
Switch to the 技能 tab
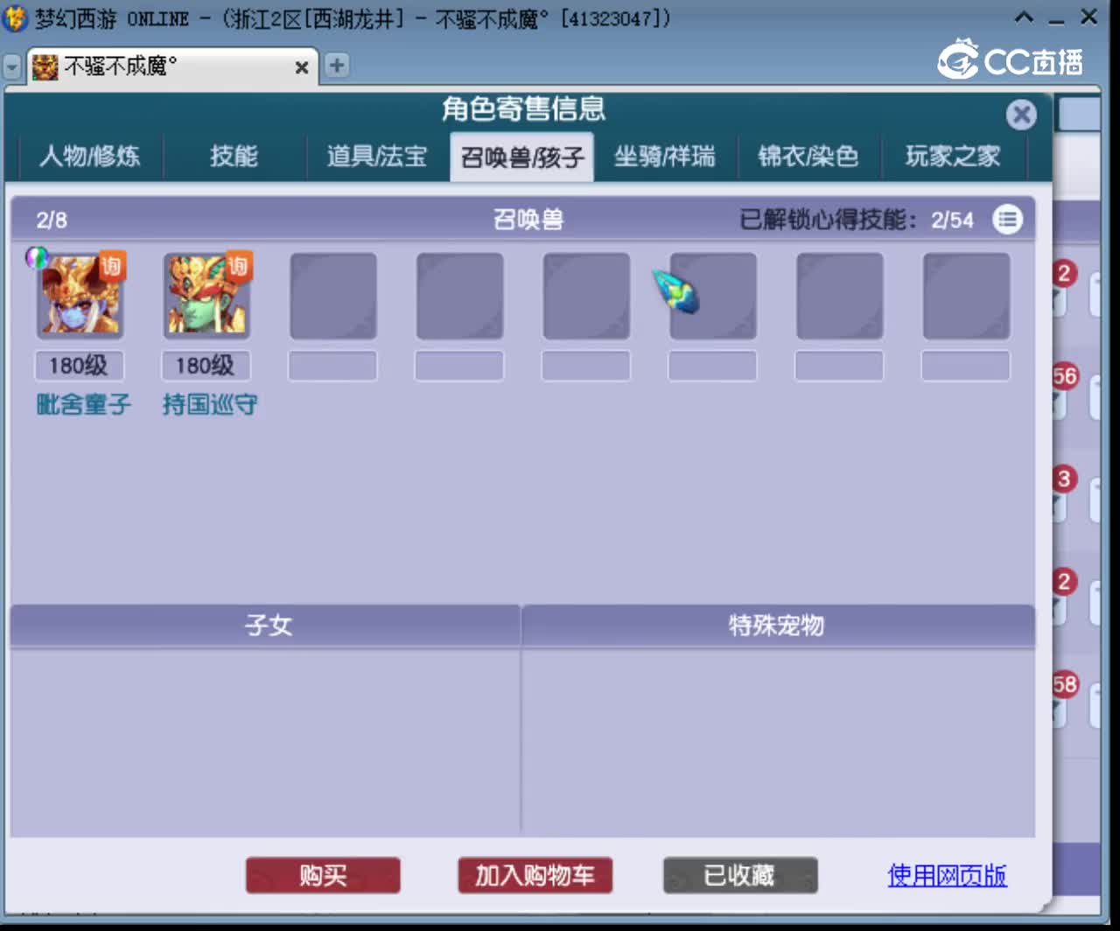tap(234, 157)
